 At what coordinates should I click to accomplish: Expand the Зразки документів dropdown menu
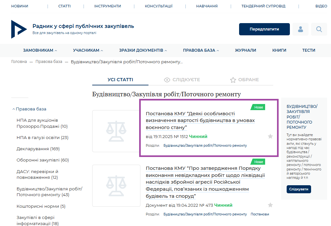(x=143, y=50)
